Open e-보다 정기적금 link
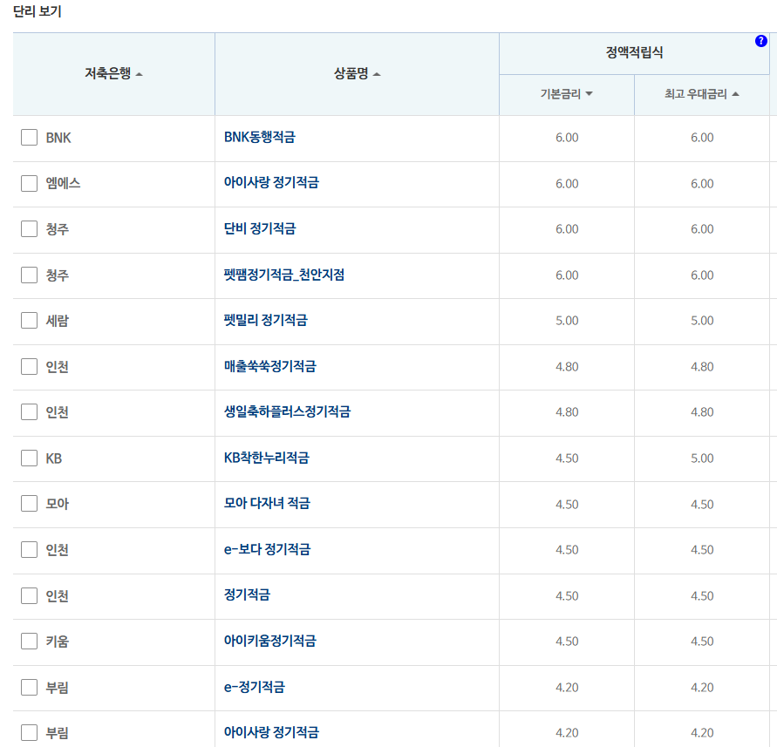The width and height of the screenshot is (777, 747). tap(267, 550)
